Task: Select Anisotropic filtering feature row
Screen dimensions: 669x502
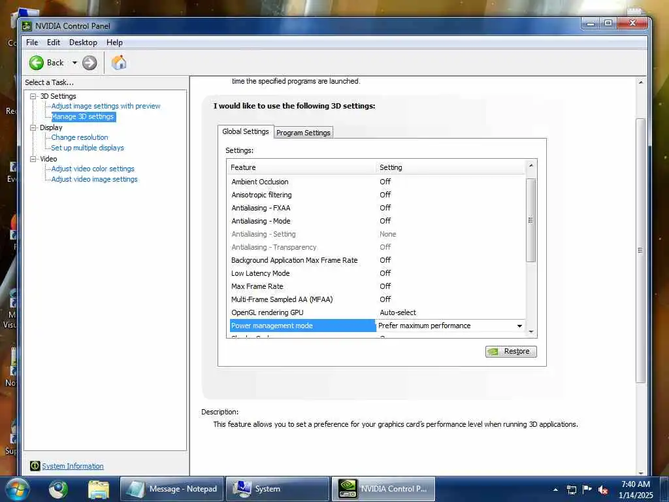Action: (x=377, y=195)
